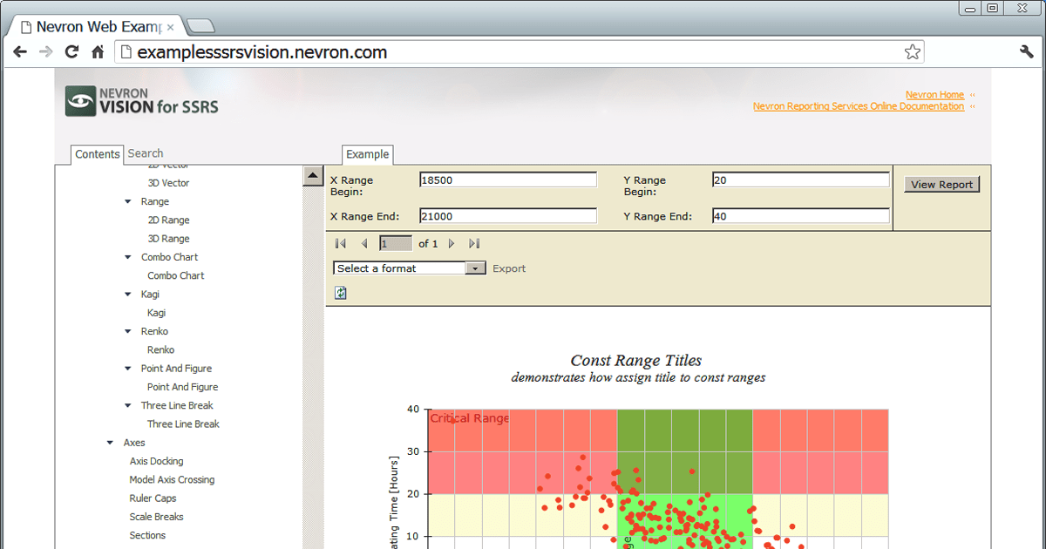The width and height of the screenshot is (1046, 549).
Task: Open the browser wrench tools menu
Action: 1027,51
